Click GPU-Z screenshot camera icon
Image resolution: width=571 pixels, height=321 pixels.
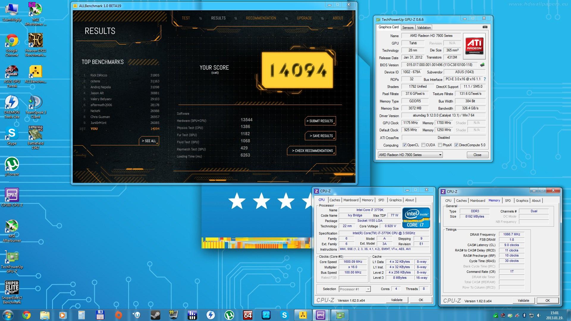pyautogui.click(x=485, y=27)
